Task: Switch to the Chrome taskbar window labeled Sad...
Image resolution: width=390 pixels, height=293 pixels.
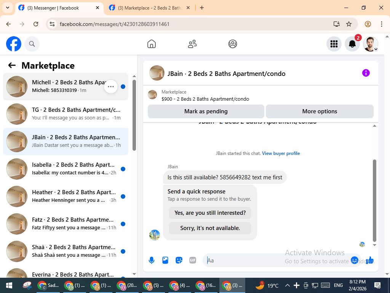Action: click(x=48, y=285)
